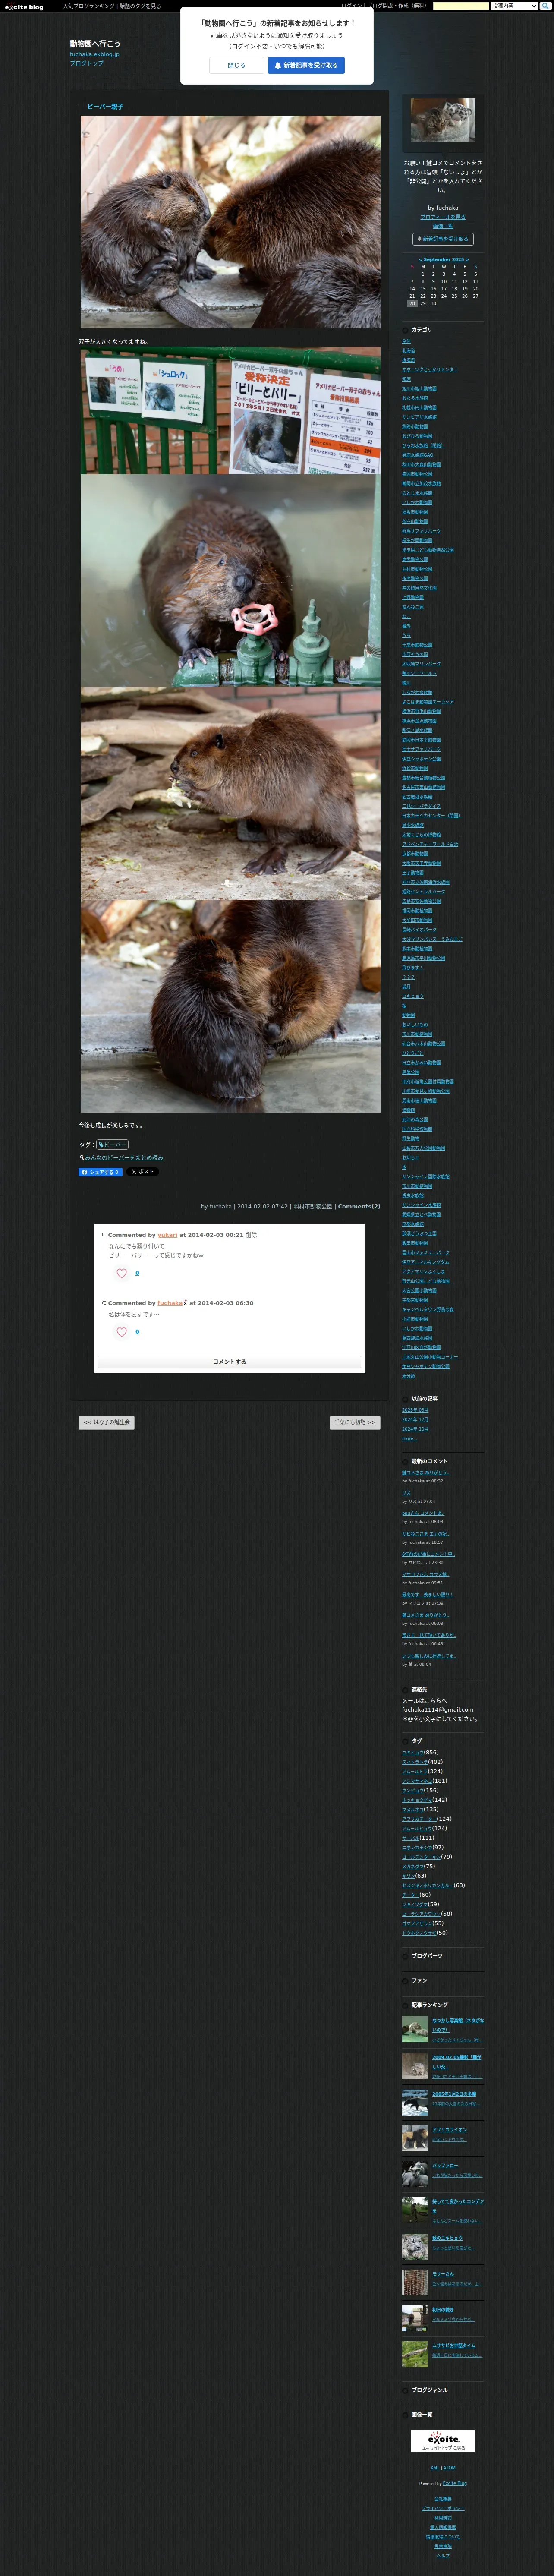Open recent comment いつも楽しみに拝読してま..

point(428,1656)
